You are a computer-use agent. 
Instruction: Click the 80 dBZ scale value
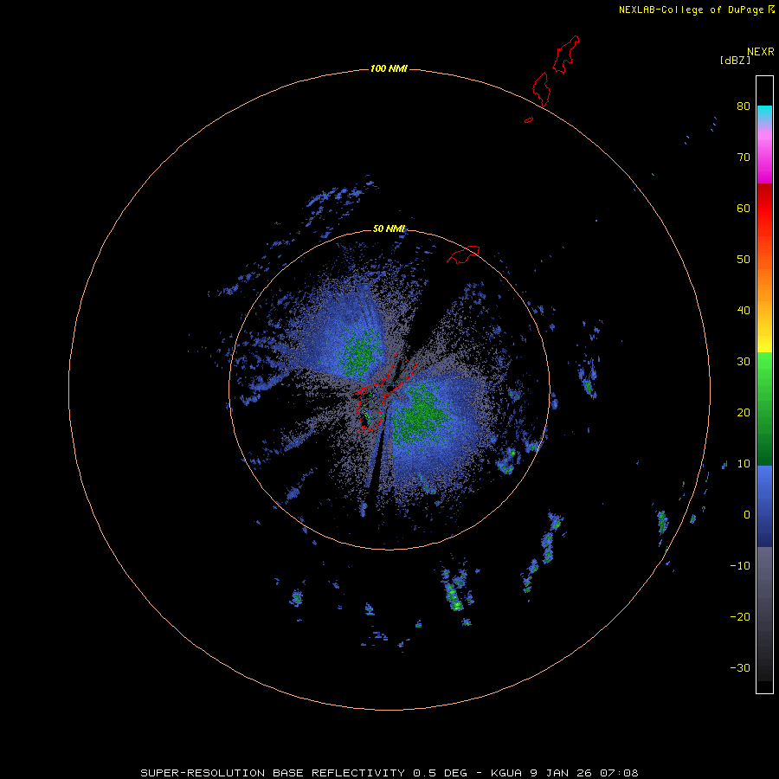[x=744, y=106]
